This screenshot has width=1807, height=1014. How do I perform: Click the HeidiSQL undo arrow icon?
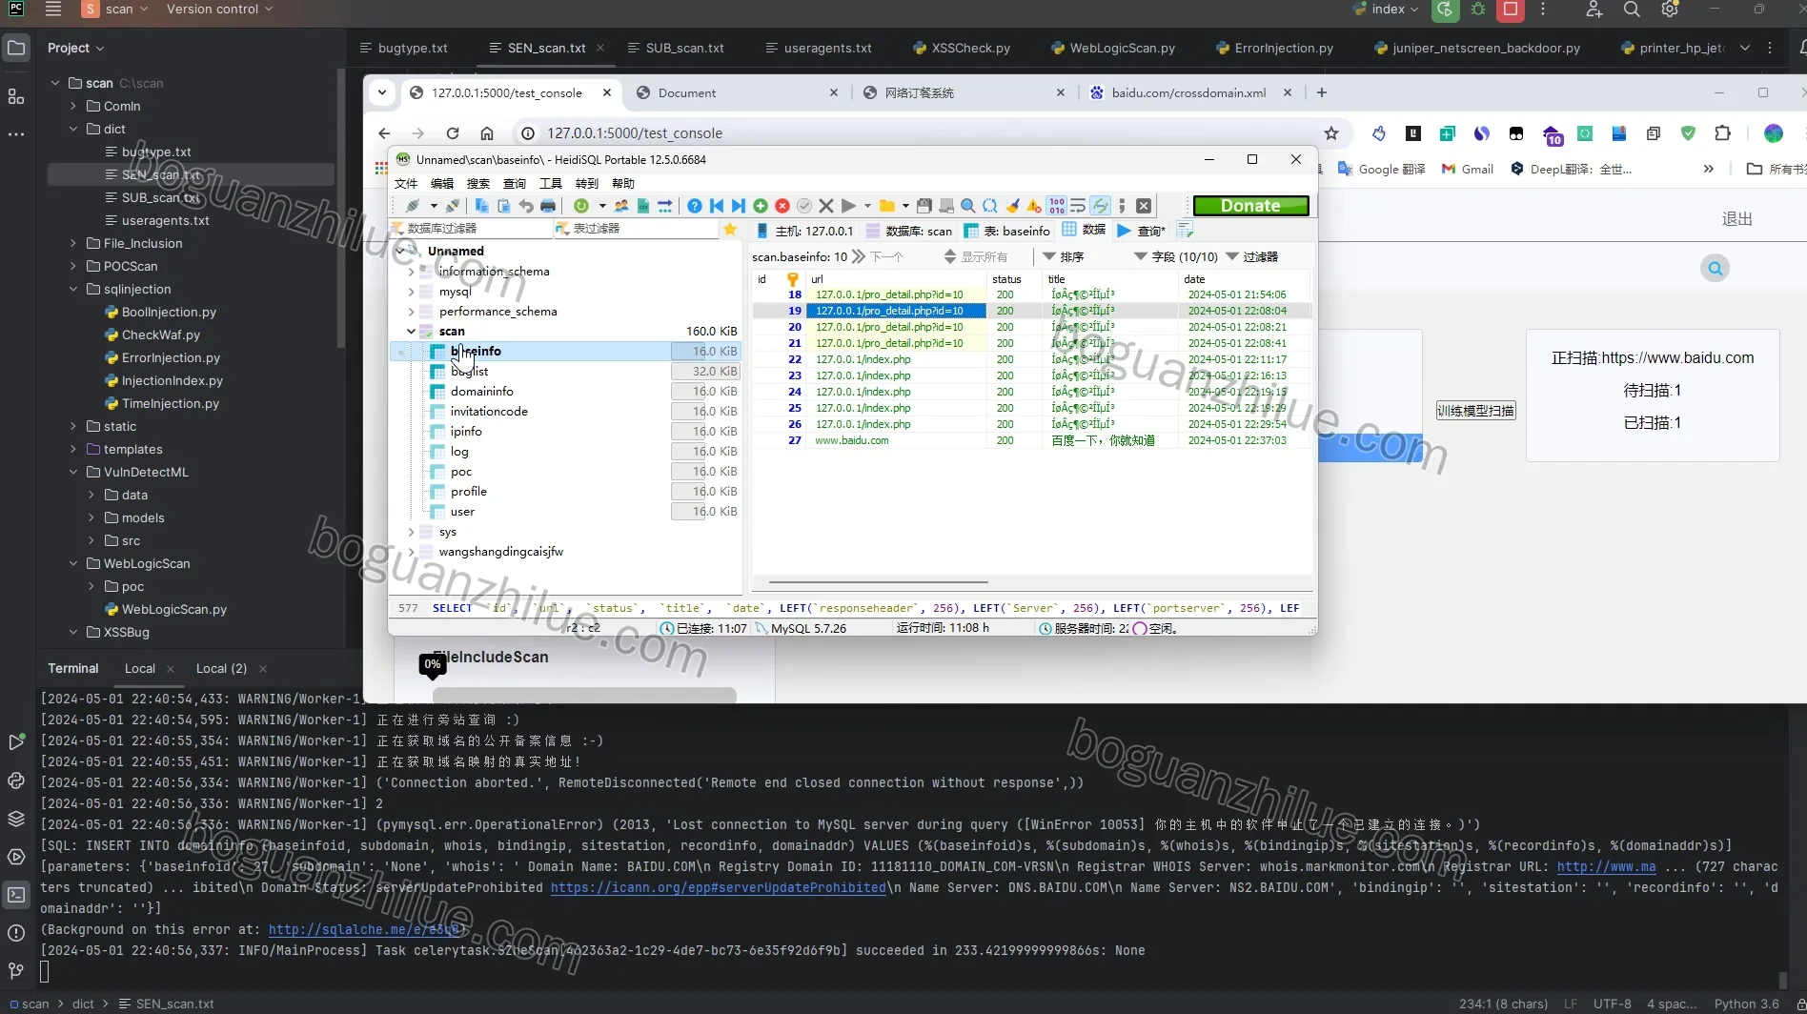click(525, 206)
